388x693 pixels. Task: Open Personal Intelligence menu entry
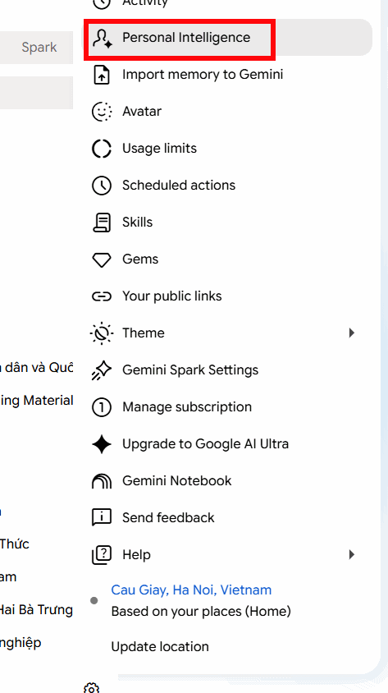[x=228, y=38]
